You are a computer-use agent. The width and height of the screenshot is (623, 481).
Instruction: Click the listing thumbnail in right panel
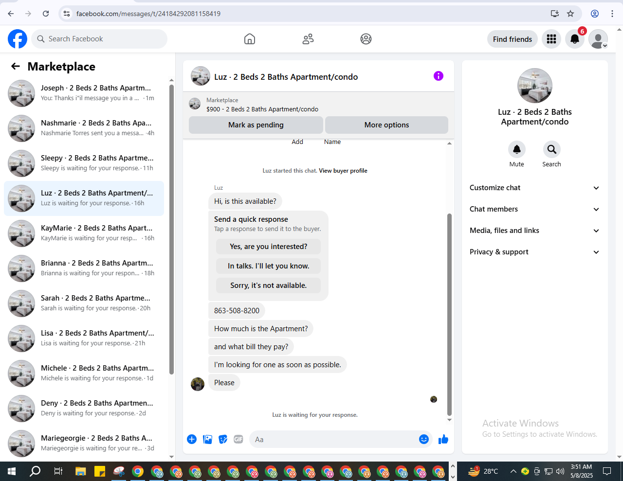535,86
